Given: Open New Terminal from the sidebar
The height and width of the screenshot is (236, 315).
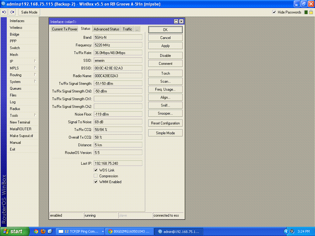Looking at the screenshot, I should click(20, 122).
